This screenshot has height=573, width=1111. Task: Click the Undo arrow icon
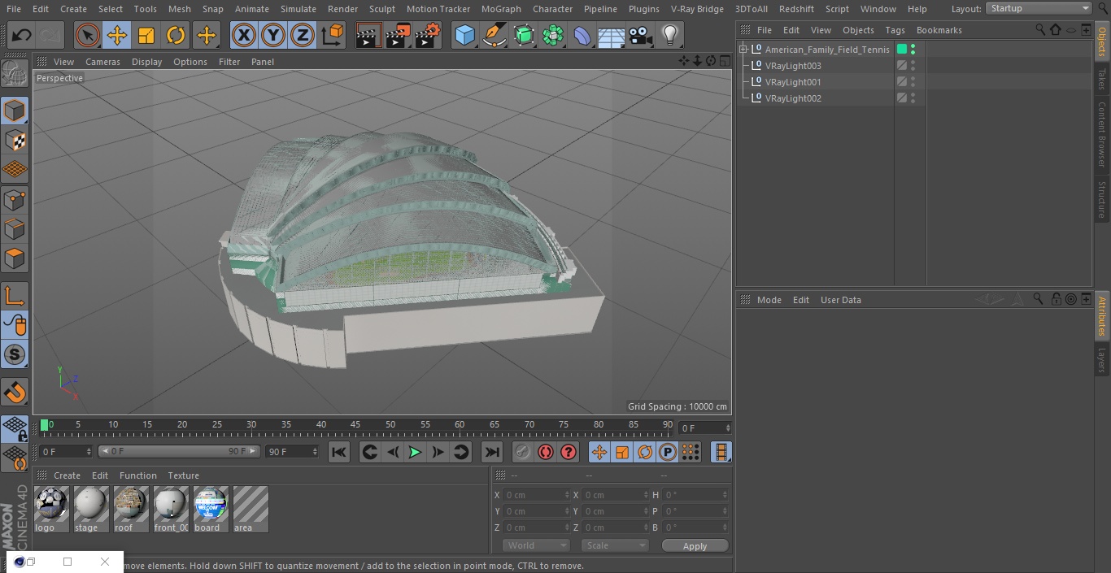tap(21, 36)
